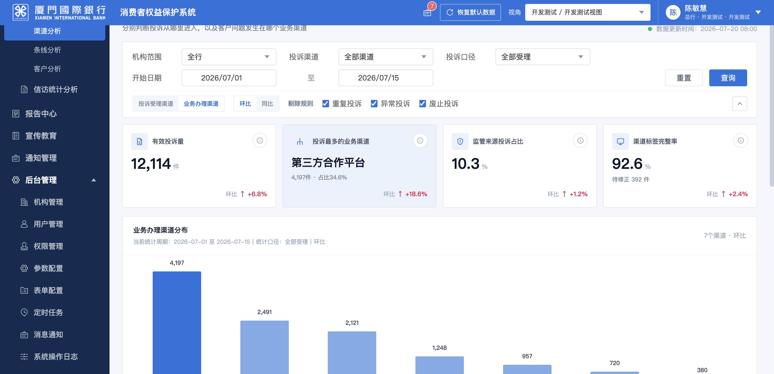Image resolution: width=774 pixels, height=374 pixels.
Task: Click the 用户管理 person icon
Action: click(24, 224)
